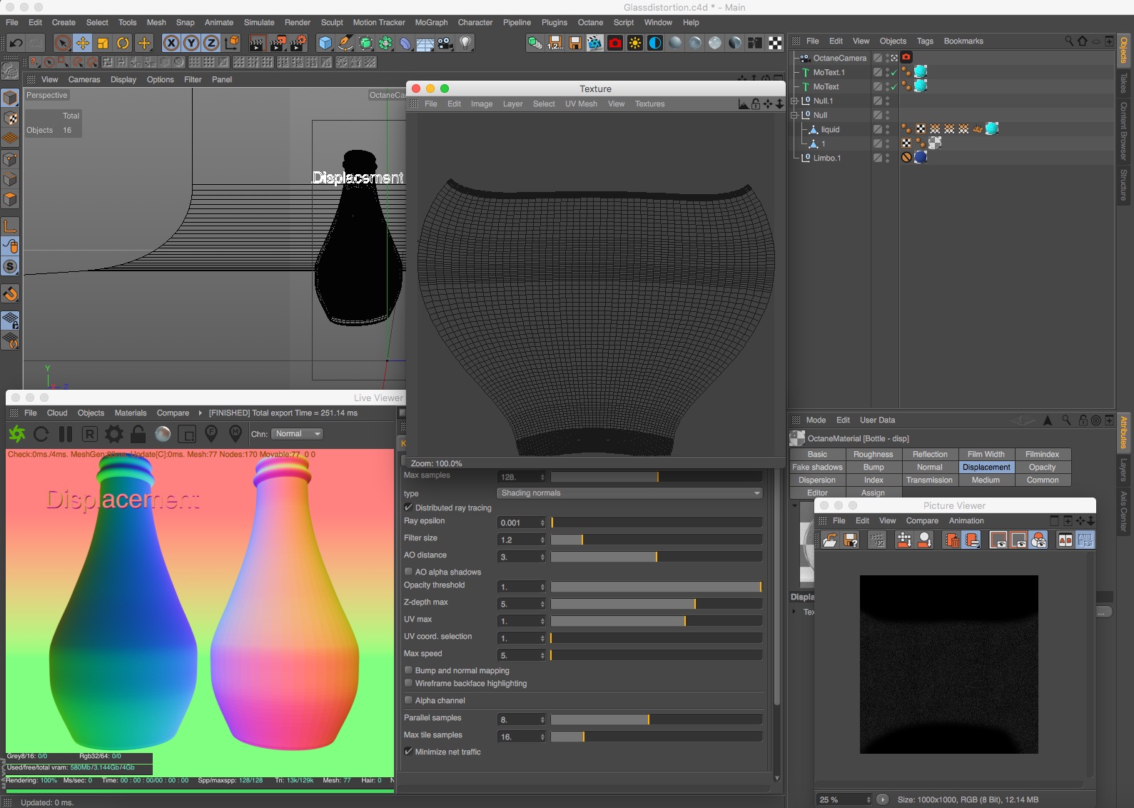Open the Chn Normal channel dropdown

click(298, 434)
